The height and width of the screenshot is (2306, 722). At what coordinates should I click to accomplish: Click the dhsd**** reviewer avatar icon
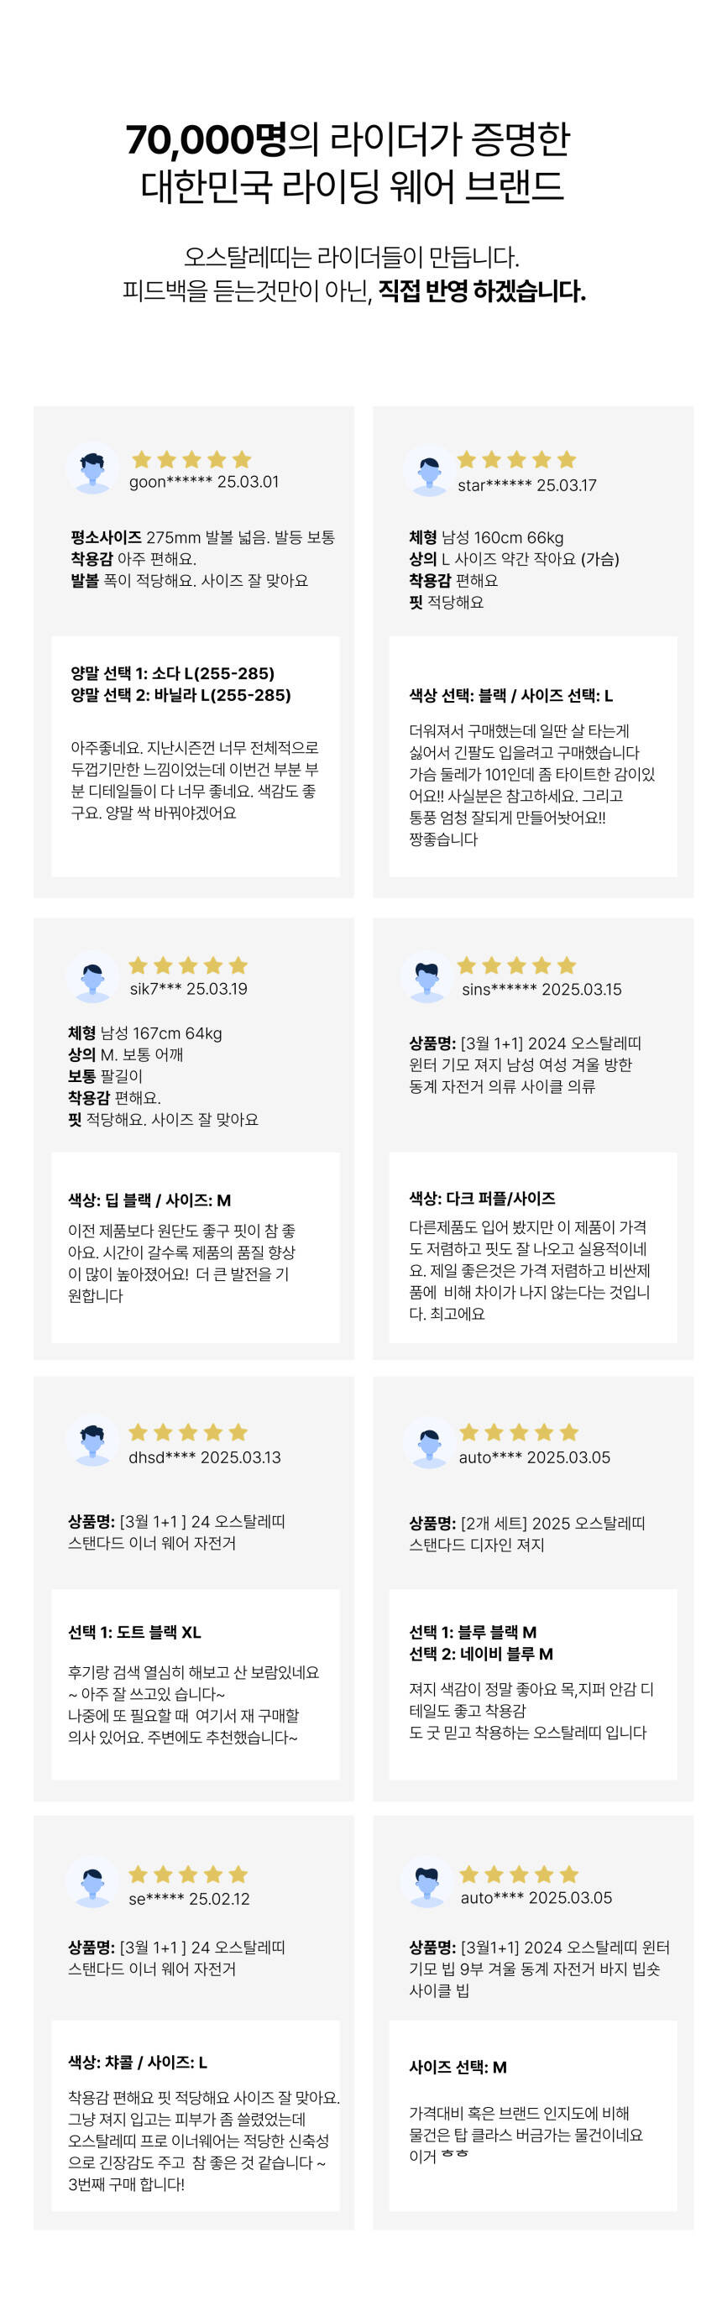92,1443
